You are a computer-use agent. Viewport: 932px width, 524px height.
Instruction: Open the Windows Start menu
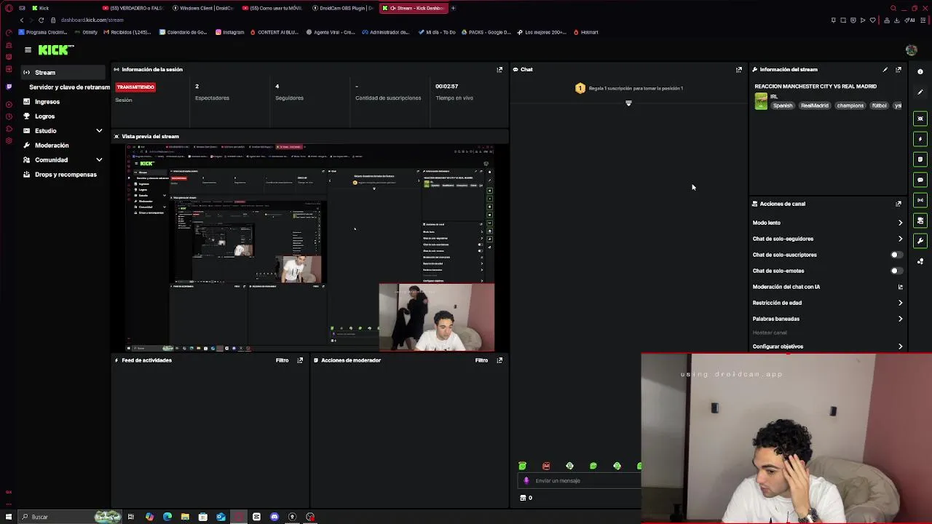[8, 517]
